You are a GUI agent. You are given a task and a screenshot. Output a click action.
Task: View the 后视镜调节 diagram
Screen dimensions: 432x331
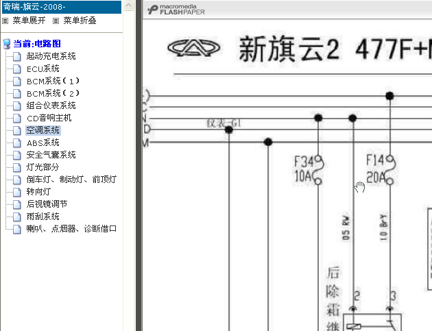click(x=47, y=204)
